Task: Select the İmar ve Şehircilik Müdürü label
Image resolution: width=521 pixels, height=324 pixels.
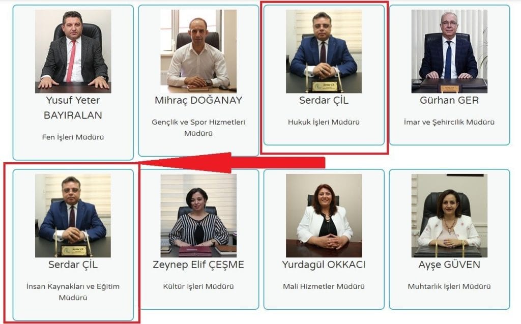Action: click(449, 122)
